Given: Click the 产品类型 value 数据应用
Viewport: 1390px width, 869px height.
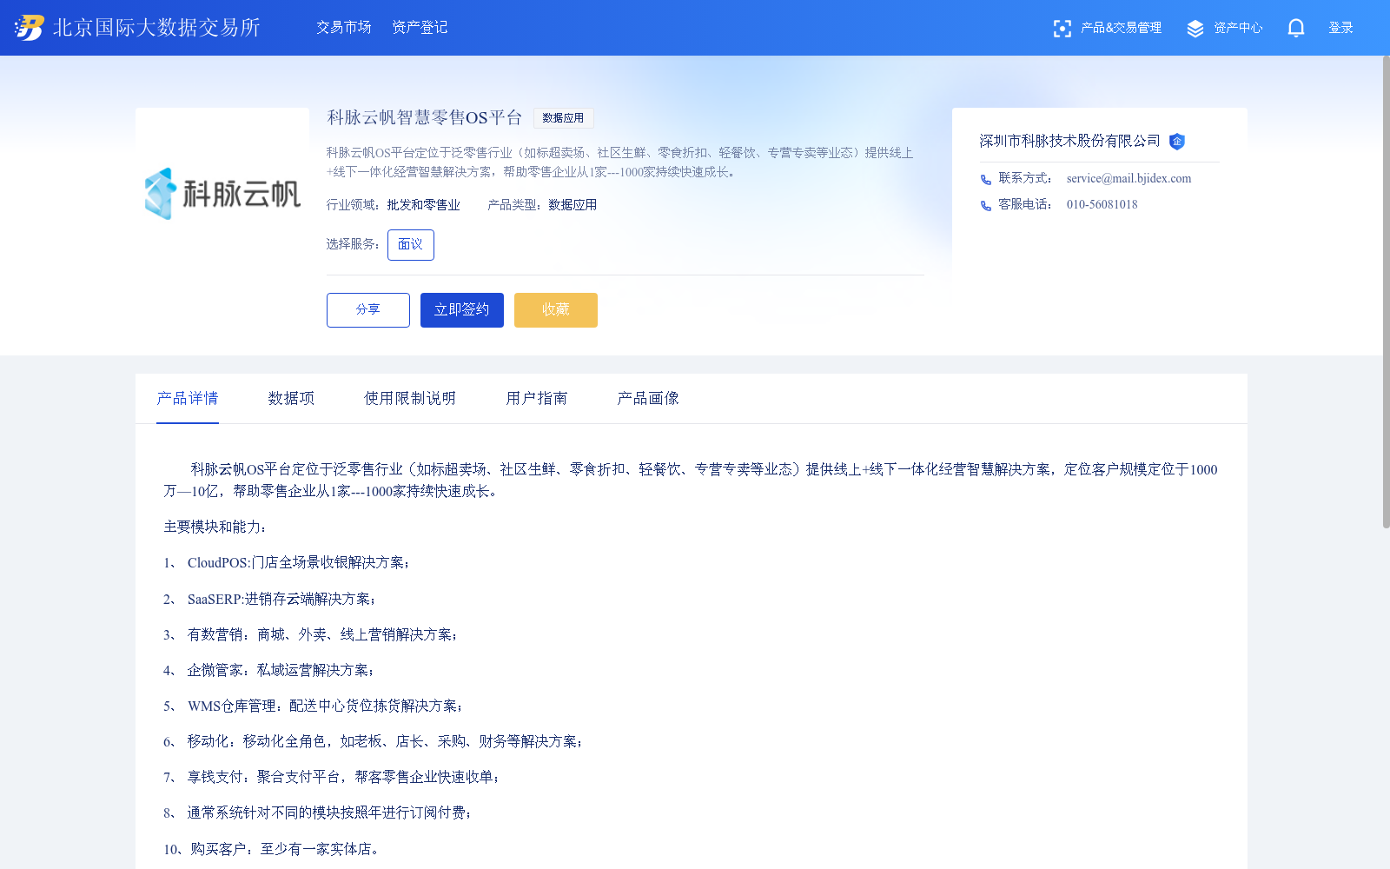Looking at the screenshot, I should pyautogui.click(x=573, y=205).
